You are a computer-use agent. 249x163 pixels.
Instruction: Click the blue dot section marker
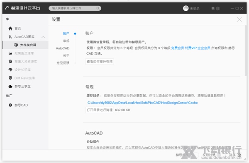point(75,34)
